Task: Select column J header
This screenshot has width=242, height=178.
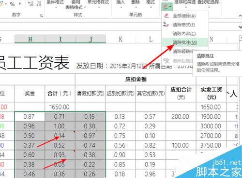Action: 91,39
